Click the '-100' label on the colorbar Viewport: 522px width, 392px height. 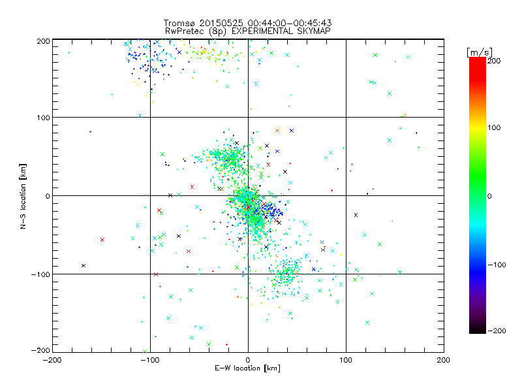pos(497,265)
